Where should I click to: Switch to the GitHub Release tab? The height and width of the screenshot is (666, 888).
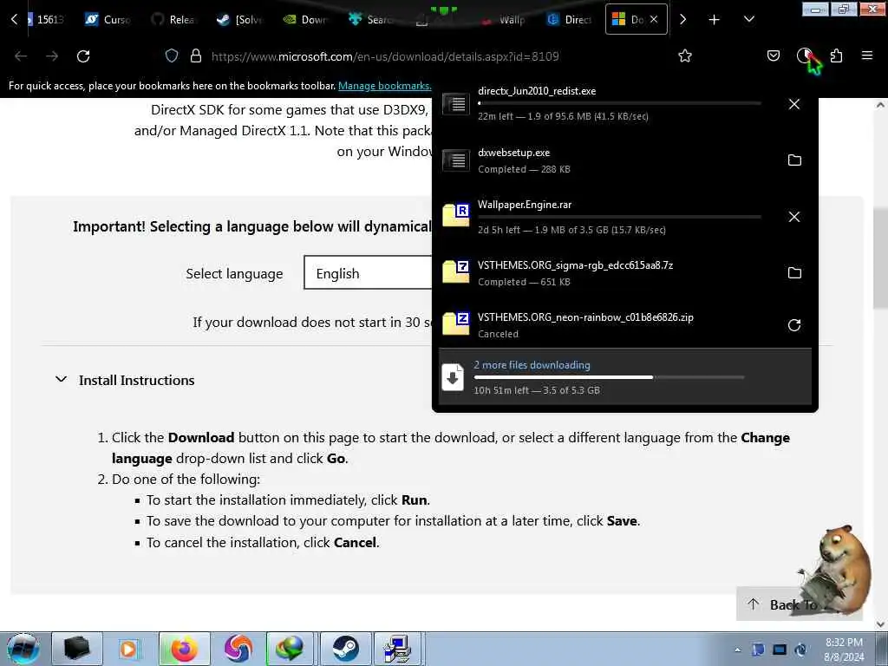[x=173, y=19]
